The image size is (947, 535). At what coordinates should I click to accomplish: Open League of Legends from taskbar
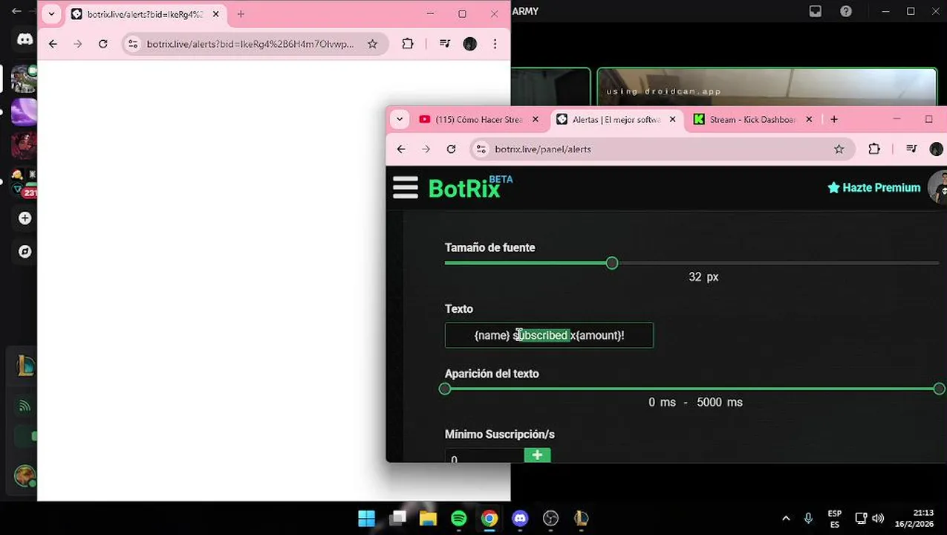(582, 518)
